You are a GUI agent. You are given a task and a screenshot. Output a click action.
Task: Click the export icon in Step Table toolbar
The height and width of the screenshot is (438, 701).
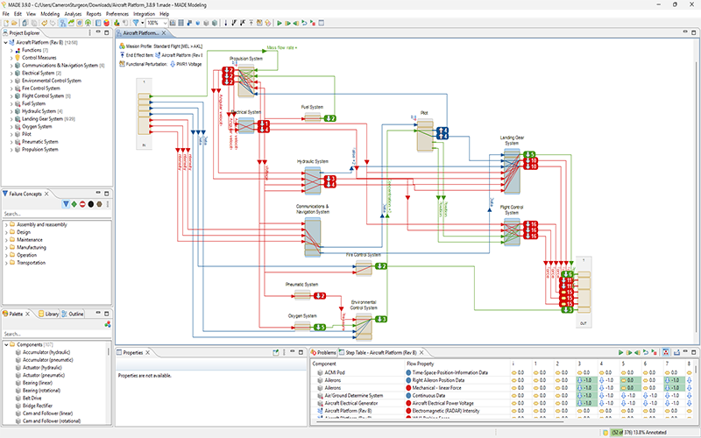point(676,353)
